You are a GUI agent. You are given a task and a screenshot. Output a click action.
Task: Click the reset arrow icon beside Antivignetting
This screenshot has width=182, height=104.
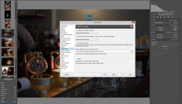[x=154, y=25]
